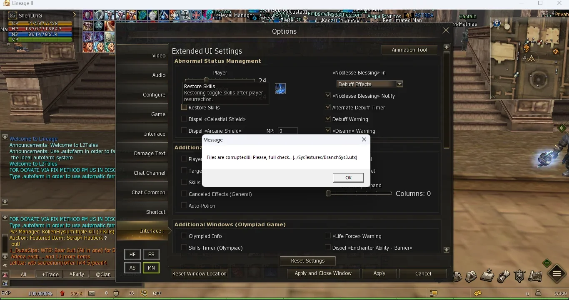This screenshot has height=300, width=569.
Task: Click upper chat window scroll-up arrow
Action: click(x=5, y=137)
